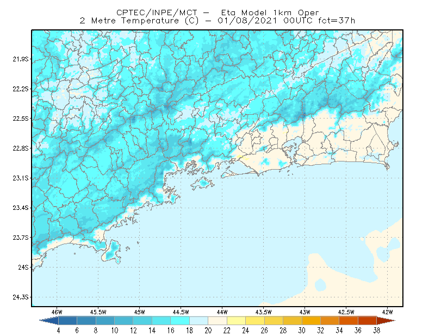Select the 12–14 degree legend swatch
Image resolution: width=435 pixels, height=336 pixels.
coord(142,320)
